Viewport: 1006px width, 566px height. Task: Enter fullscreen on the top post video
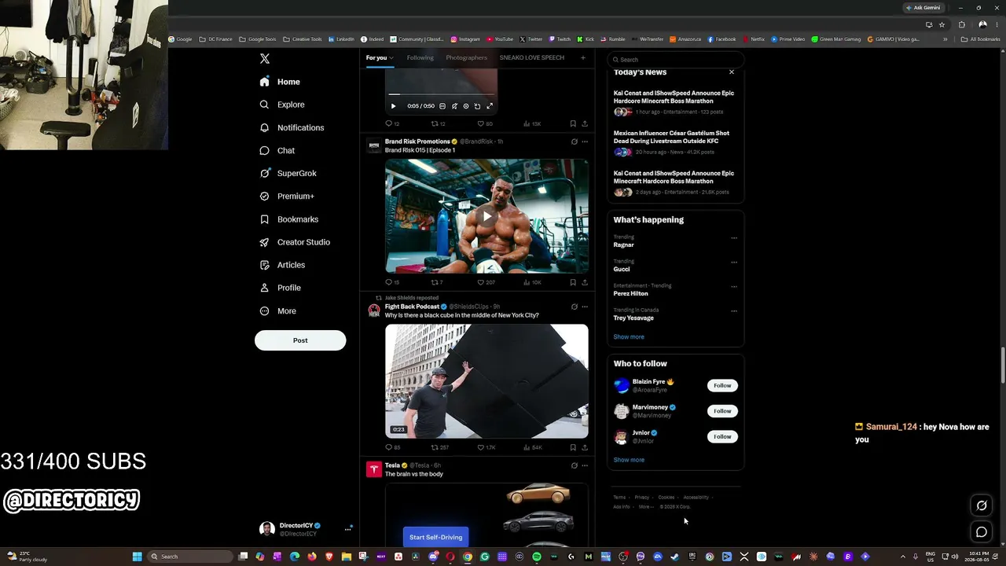[490, 106]
